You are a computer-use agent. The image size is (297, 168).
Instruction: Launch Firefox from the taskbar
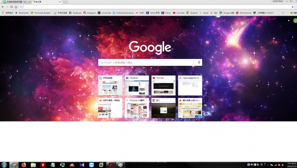(24, 165)
